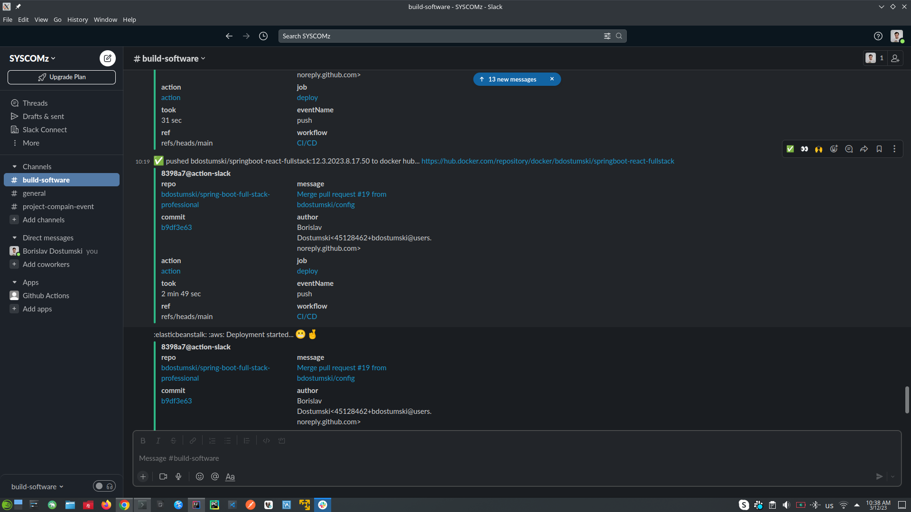The height and width of the screenshot is (512, 911).
Task: Open the emoji picker in composer
Action: pyautogui.click(x=200, y=476)
